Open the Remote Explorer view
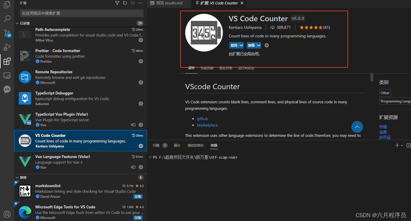 tap(7, 75)
